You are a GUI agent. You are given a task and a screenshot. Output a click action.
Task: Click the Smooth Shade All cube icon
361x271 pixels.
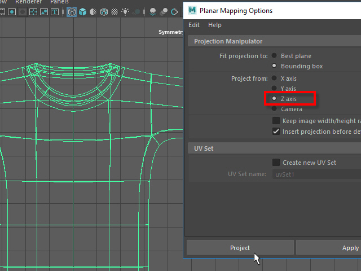point(83,11)
